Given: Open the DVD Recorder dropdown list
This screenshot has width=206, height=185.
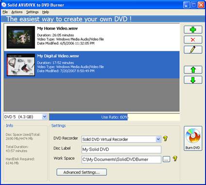Looking at the screenshot, I should (x=158, y=139).
